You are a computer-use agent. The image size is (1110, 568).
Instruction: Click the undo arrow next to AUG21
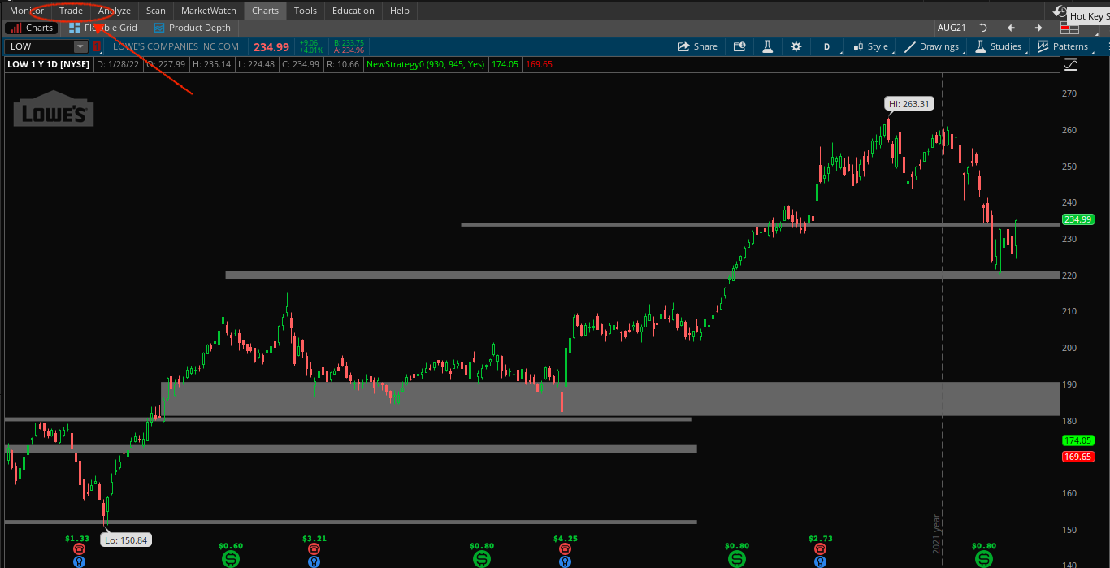pos(983,27)
